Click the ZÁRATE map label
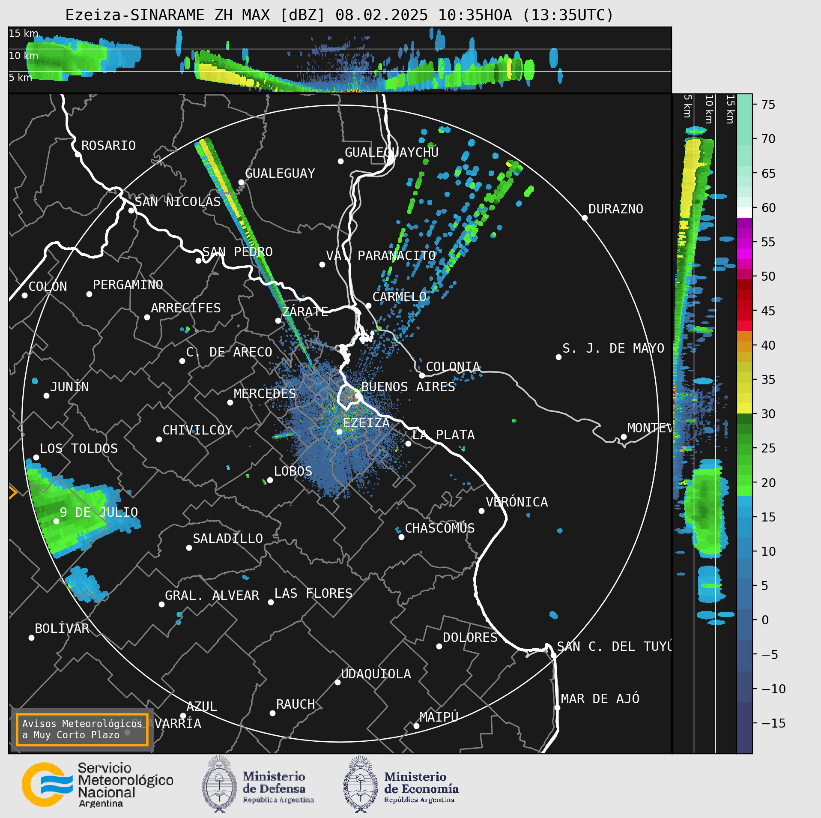821x818 pixels. tap(305, 311)
